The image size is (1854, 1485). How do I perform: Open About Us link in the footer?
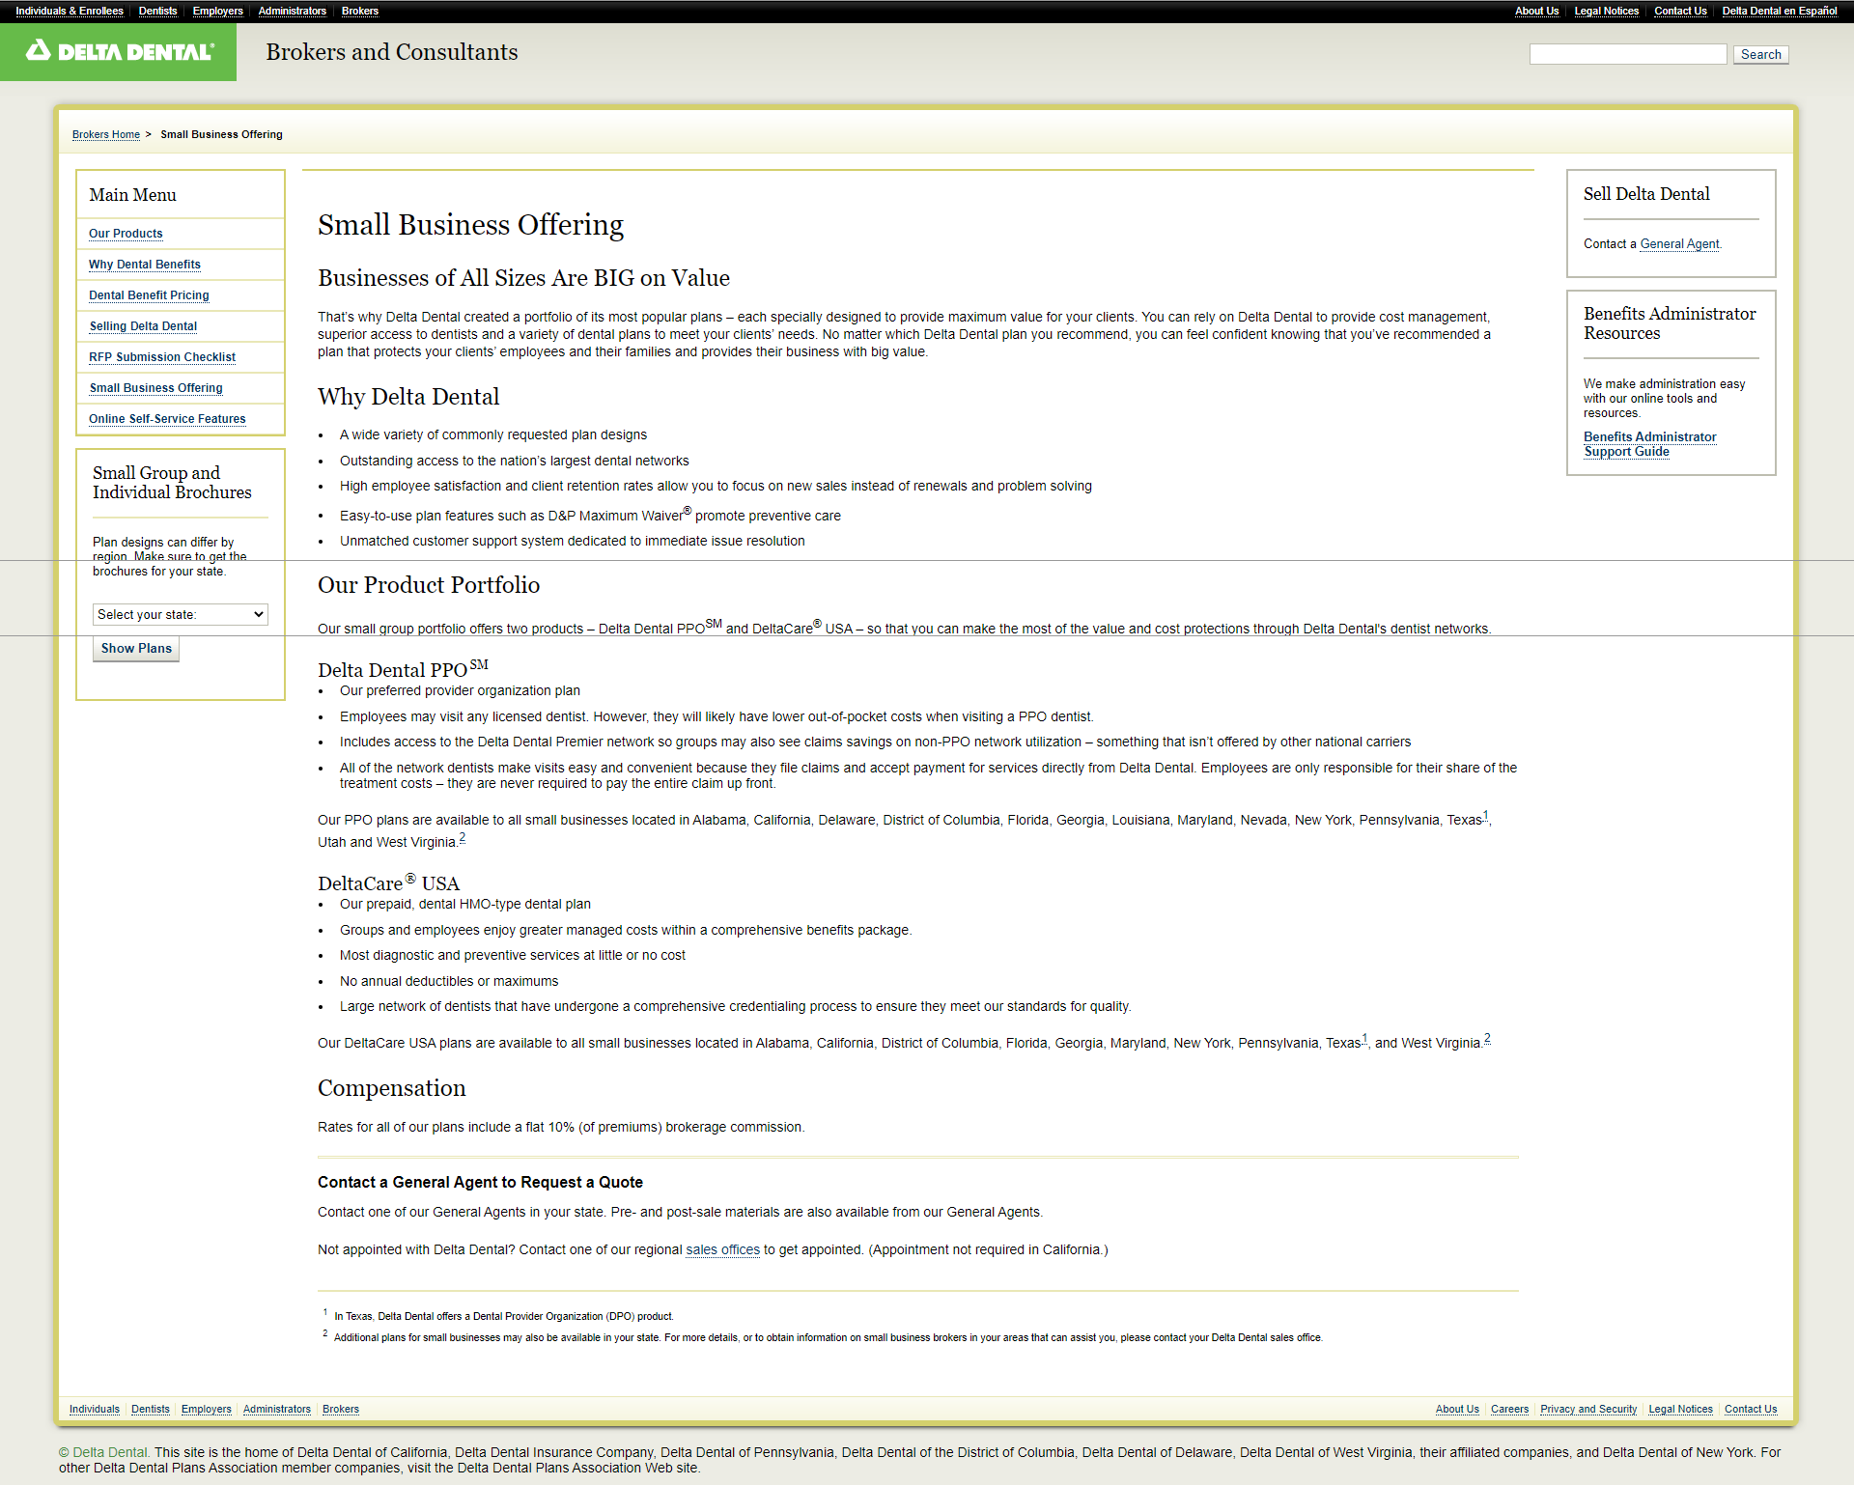tap(1457, 1410)
